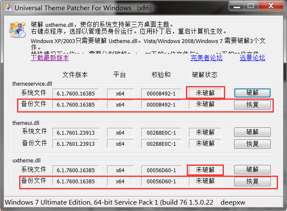Click 恢复 button for themeservice.dll backup
Screen dimensions: 287x211
(x=252, y=105)
